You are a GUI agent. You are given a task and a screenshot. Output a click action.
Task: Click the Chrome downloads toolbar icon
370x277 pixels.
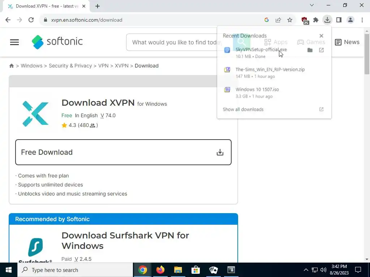point(327,20)
